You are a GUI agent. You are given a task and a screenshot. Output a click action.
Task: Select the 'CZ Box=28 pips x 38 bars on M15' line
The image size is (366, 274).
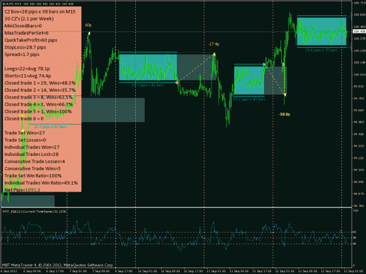click(40, 12)
